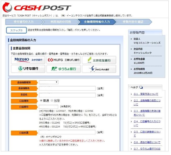Click the CASH POST logo
Viewport: 171px width, 155px height.
(37, 8)
